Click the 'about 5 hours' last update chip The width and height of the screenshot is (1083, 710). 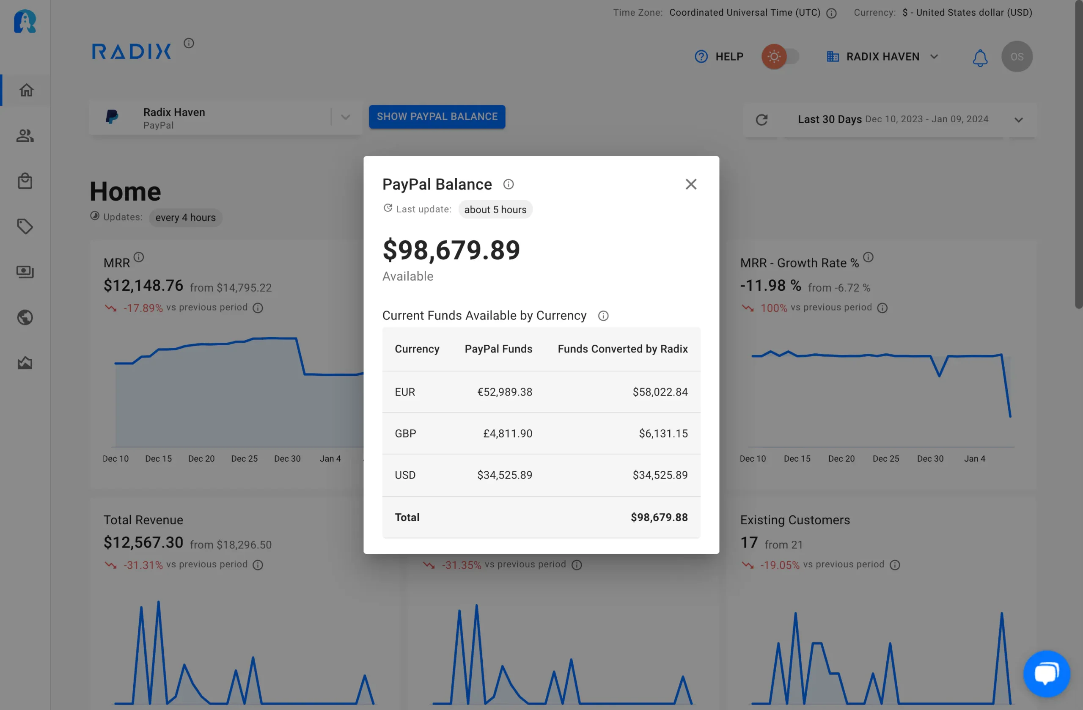tap(495, 209)
